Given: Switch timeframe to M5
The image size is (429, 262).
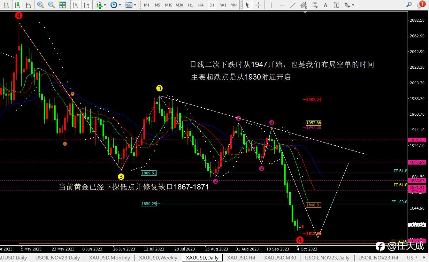Looking at the screenshot, I should click(157, 5).
